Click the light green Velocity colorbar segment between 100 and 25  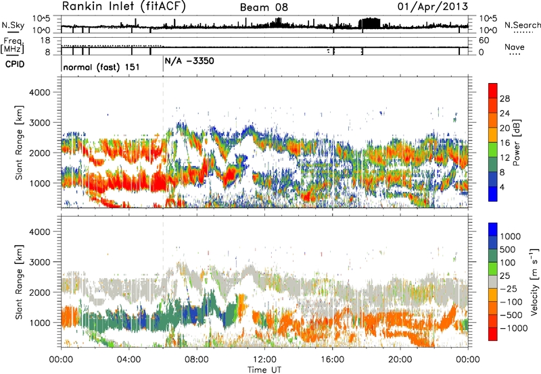coord(493,269)
